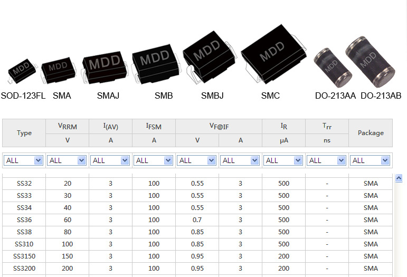Click the DO-213AB label text
The width and height of the screenshot is (407, 277).
pos(381,95)
